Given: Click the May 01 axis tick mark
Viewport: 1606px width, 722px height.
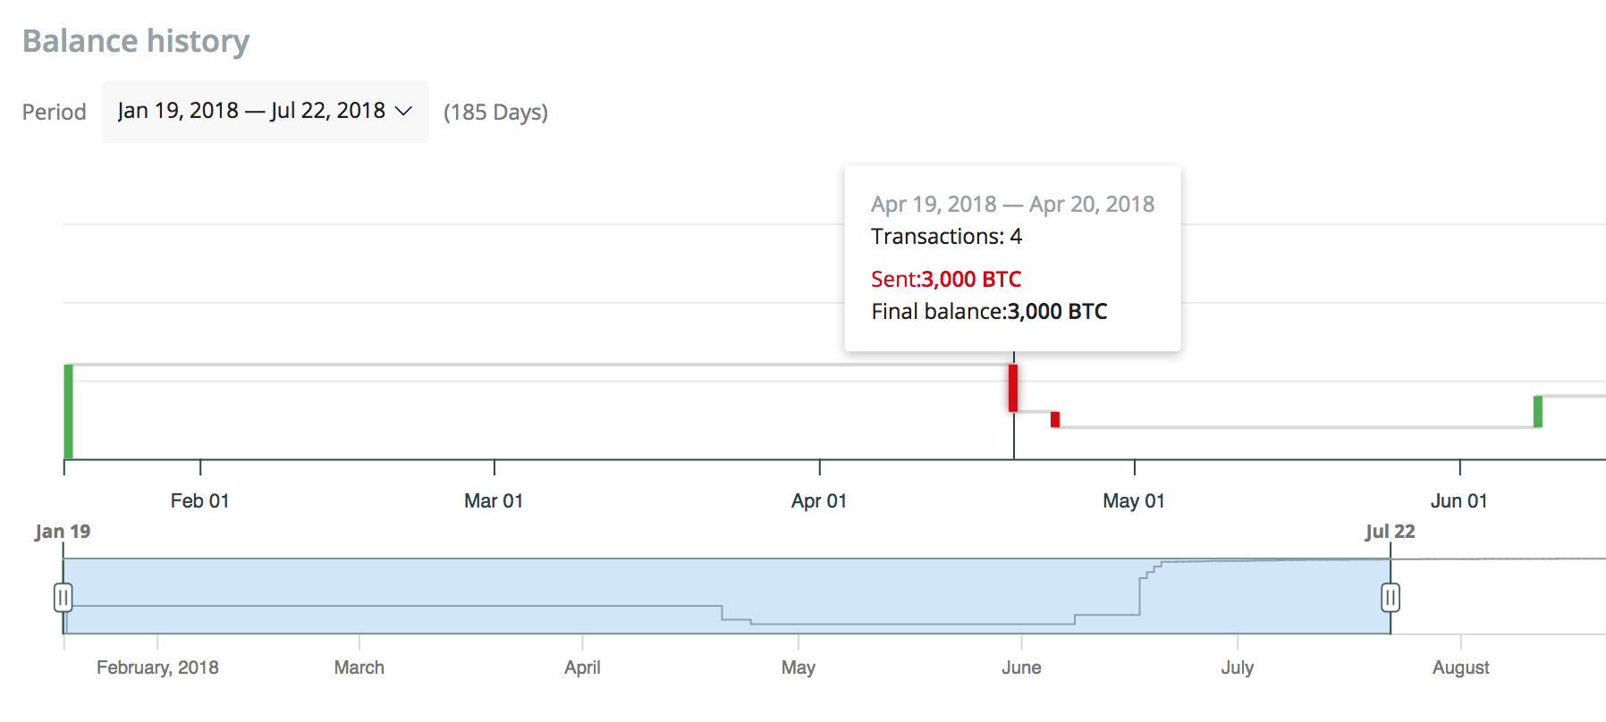Looking at the screenshot, I should click(1135, 466).
